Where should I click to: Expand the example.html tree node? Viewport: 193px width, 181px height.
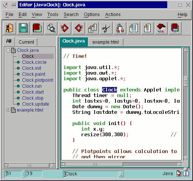[8, 110]
